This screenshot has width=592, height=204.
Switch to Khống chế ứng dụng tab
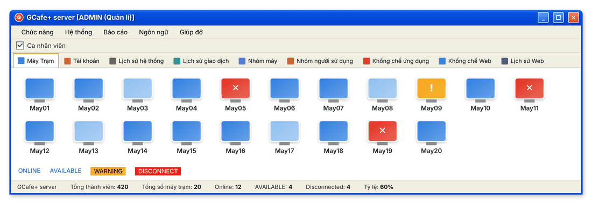(x=396, y=61)
